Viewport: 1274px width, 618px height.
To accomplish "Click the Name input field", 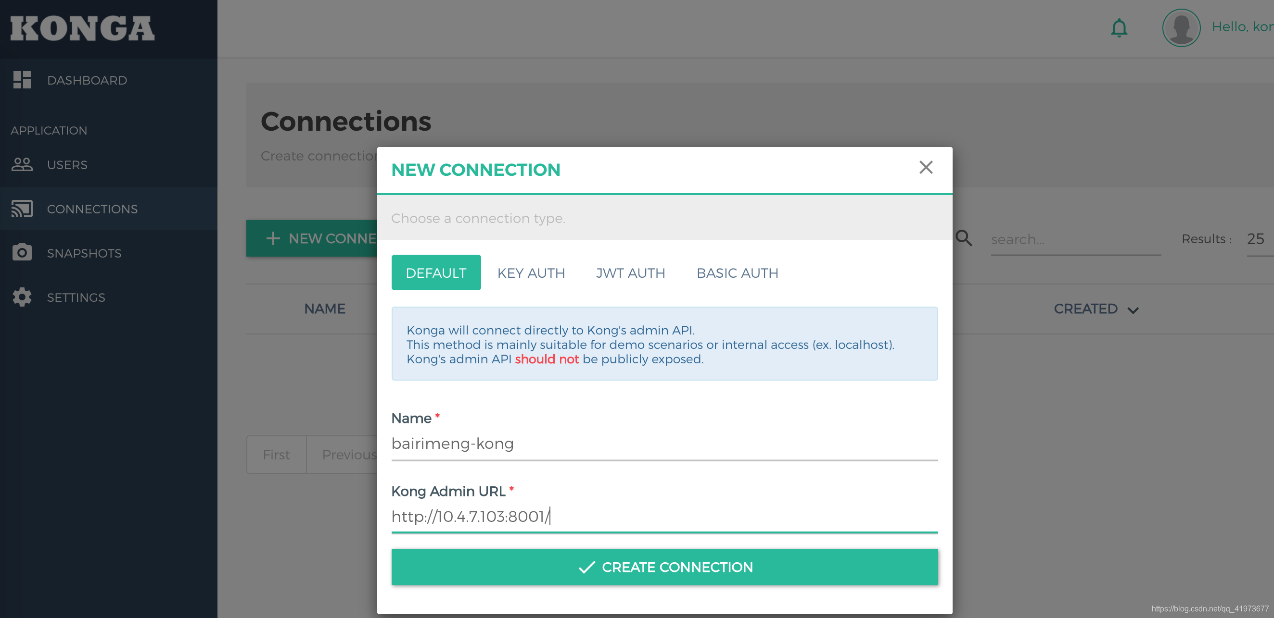I will (x=664, y=444).
